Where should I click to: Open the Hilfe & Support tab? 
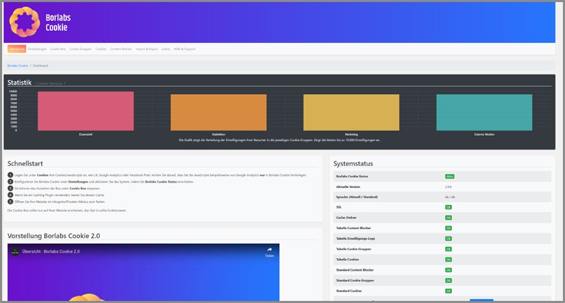pyautogui.click(x=184, y=49)
